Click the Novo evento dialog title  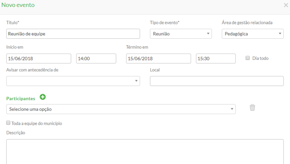pyautogui.click(x=18, y=5)
